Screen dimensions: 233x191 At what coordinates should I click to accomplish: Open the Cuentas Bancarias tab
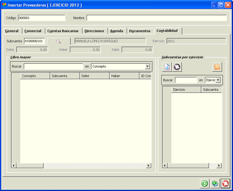coord(63,31)
